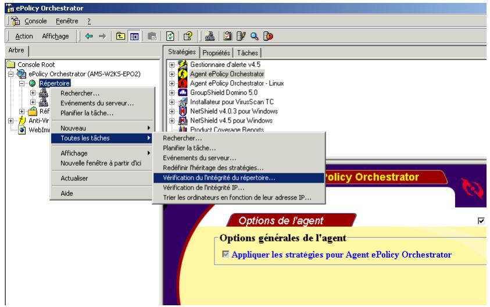This screenshot has width=490, height=307.
Task: Expand GroupShield Domino 5.0 node
Action: [172, 92]
